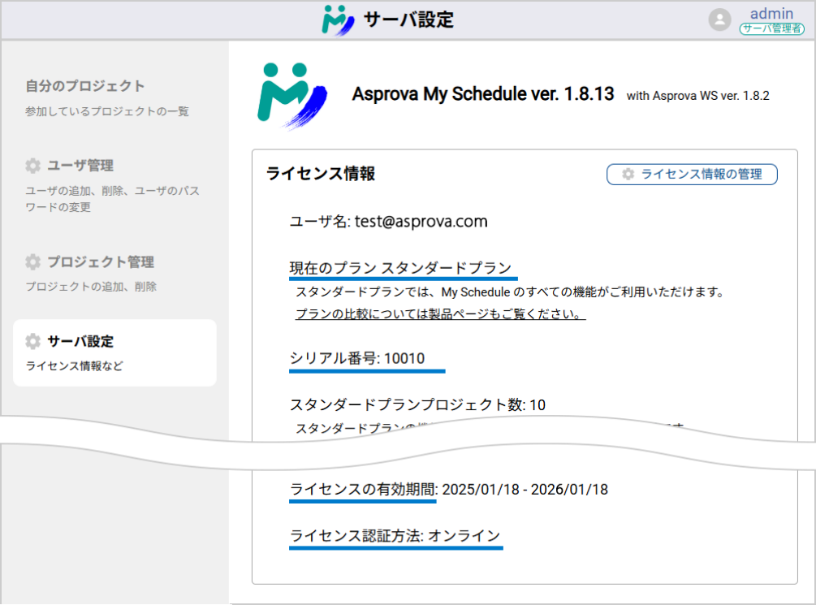Click プロジェクトの追加、削除 description text
The width and height of the screenshot is (816, 605).
[x=91, y=287]
